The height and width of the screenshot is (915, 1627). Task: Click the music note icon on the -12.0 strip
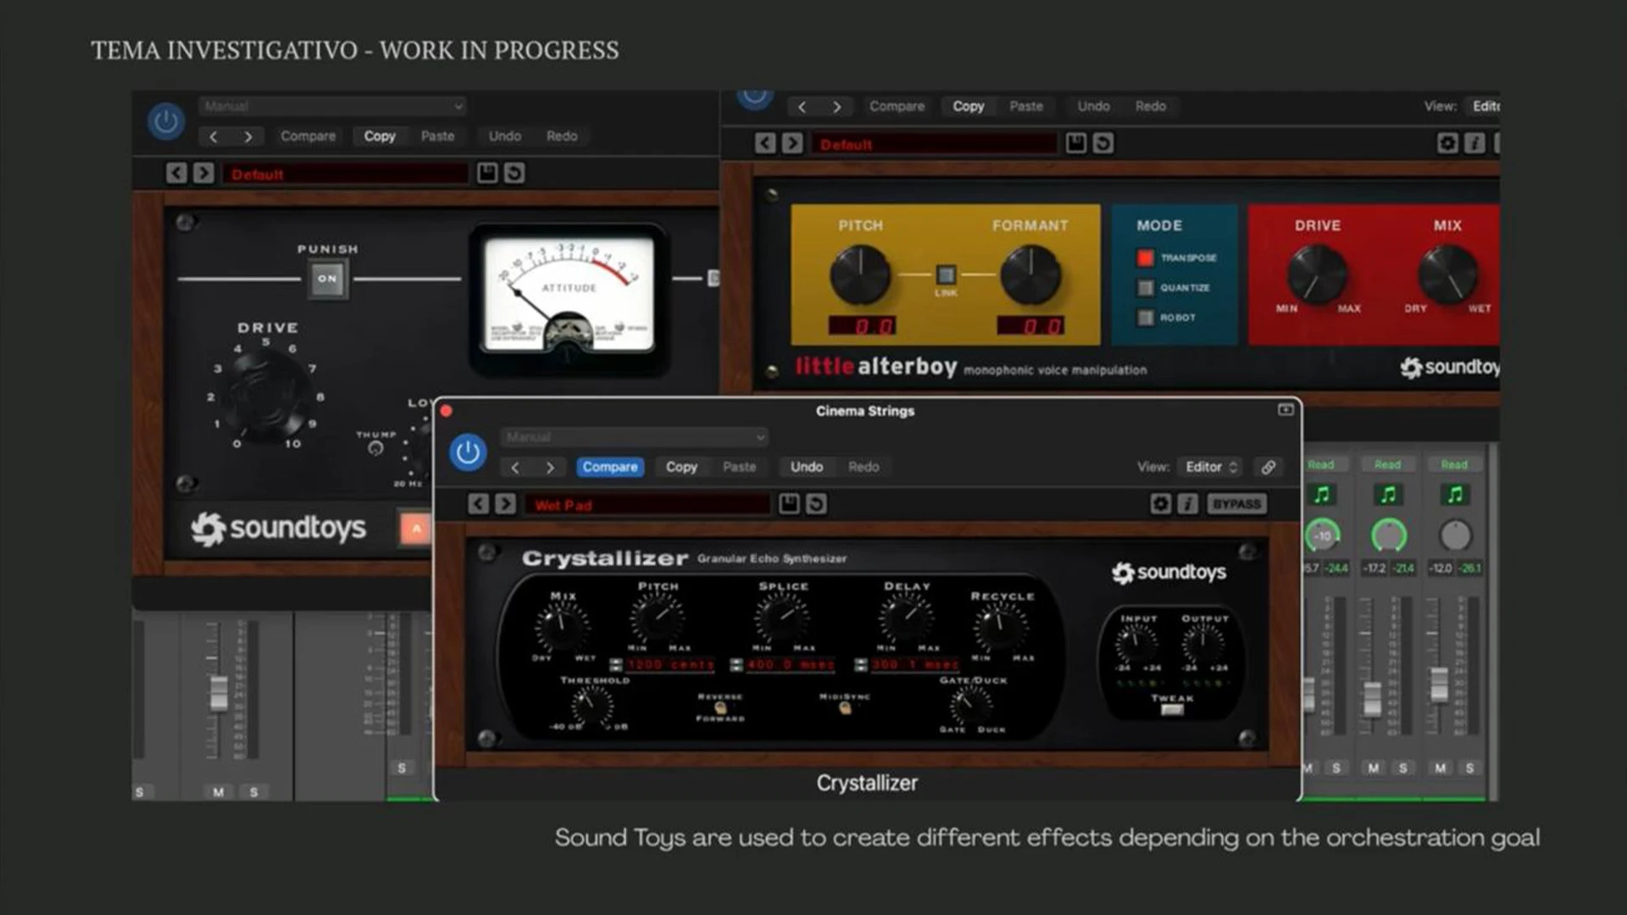[1455, 495]
